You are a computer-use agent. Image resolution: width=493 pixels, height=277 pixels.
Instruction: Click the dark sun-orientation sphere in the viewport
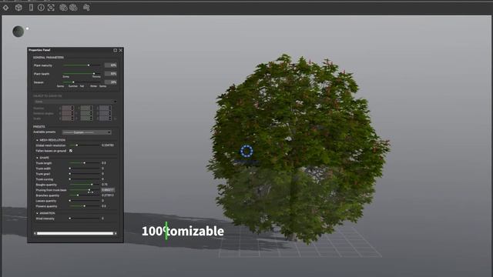(18, 32)
